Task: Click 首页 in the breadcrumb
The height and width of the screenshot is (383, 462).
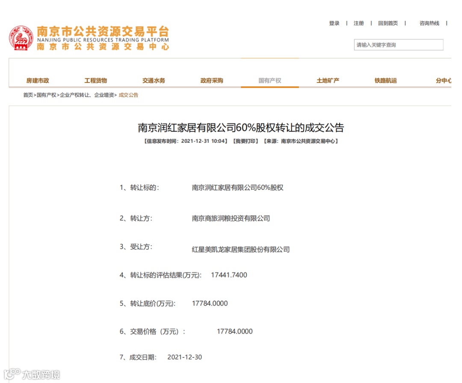Action: [x=28, y=95]
